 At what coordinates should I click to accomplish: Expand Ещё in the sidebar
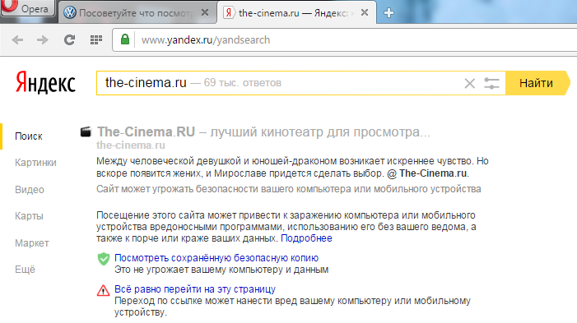click(x=25, y=270)
